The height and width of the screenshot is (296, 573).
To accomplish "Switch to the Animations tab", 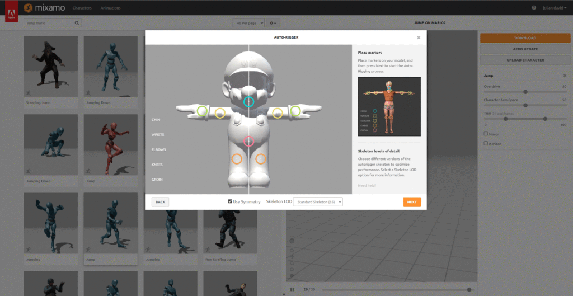I will (x=110, y=8).
